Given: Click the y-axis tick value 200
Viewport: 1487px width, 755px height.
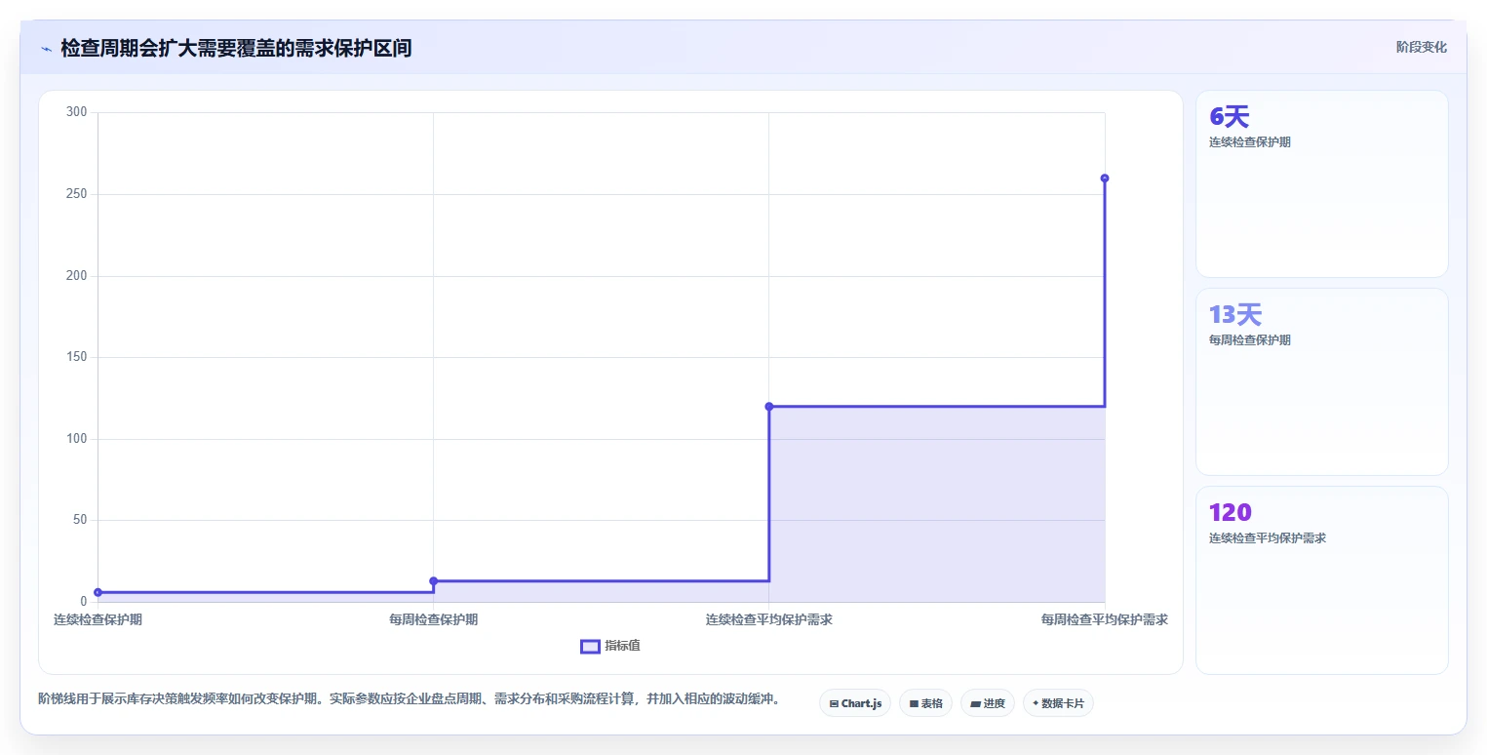Looking at the screenshot, I should coord(76,276).
